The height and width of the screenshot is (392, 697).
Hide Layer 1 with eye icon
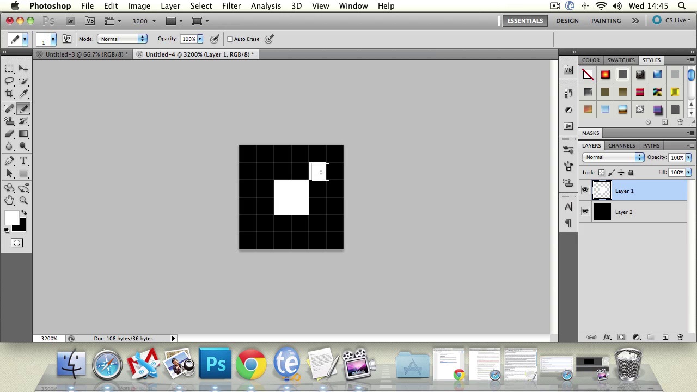pyautogui.click(x=585, y=191)
